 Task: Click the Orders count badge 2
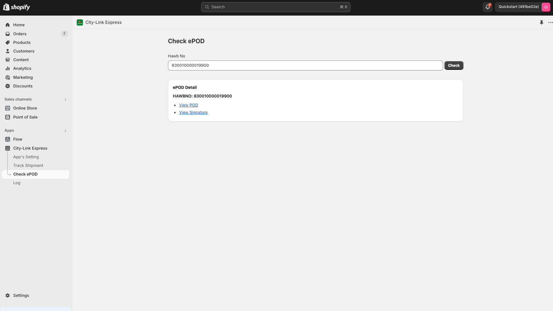click(64, 34)
